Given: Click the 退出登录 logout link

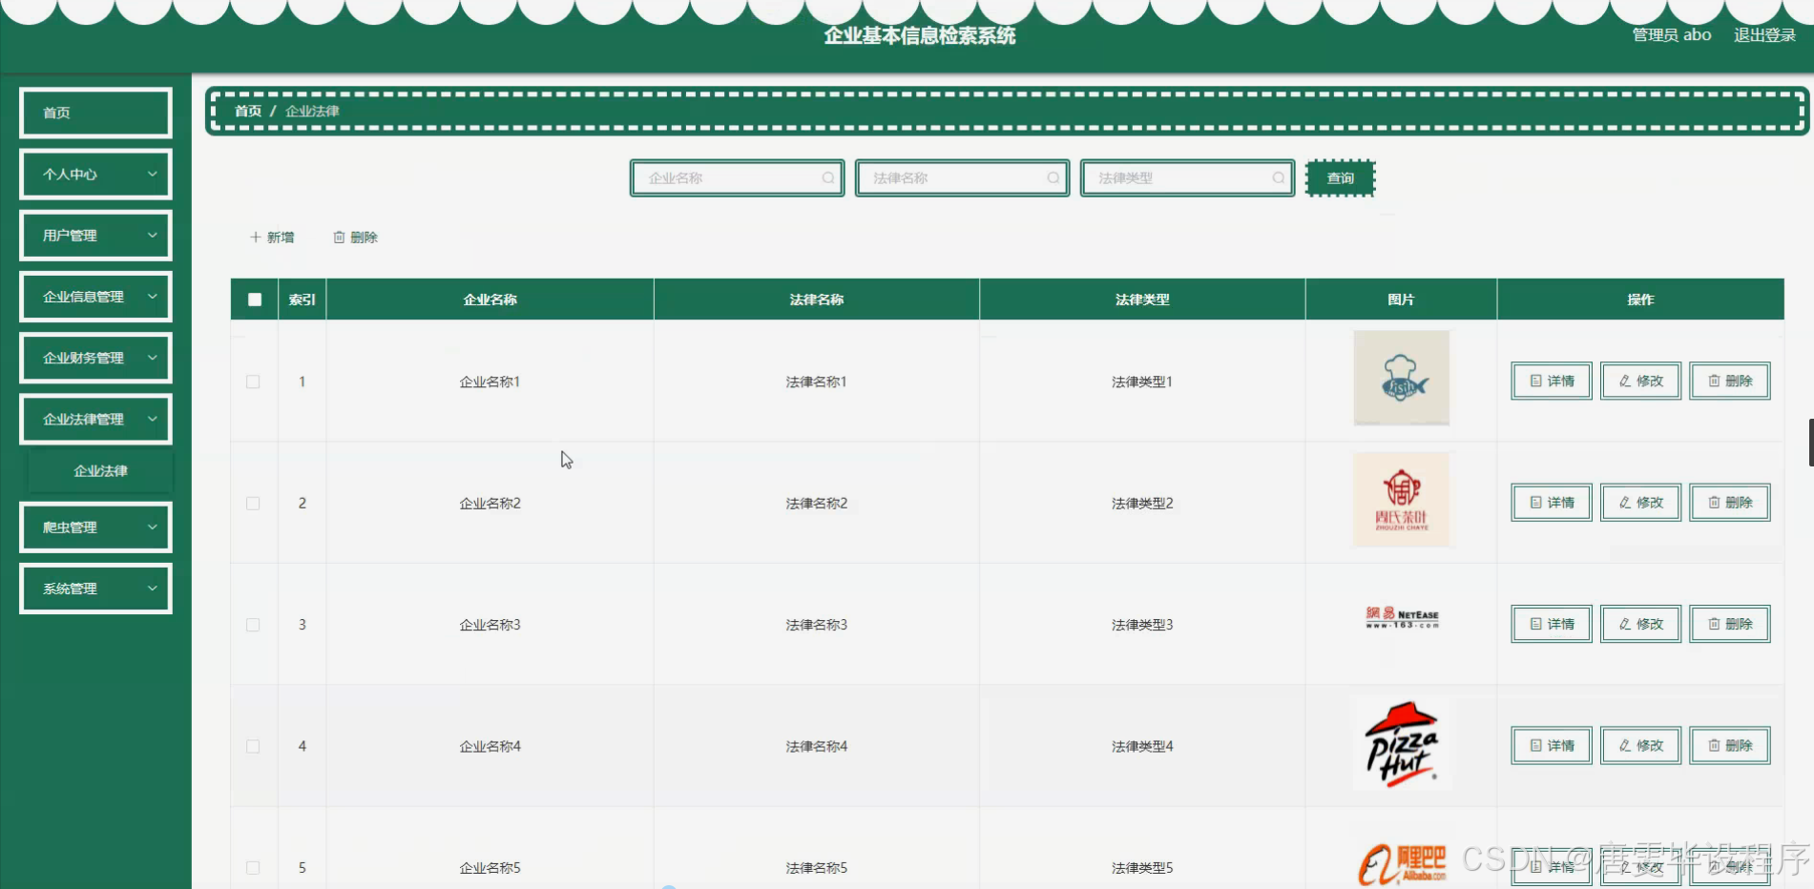Looking at the screenshot, I should pos(1764,35).
